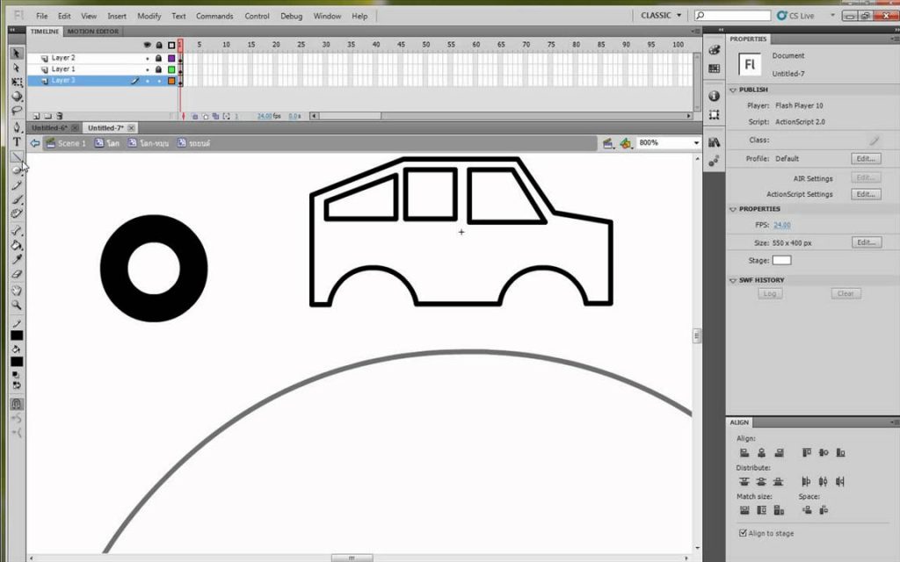This screenshot has width=900, height=562.
Task: Select the Hand tool
Action: [x=17, y=291]
